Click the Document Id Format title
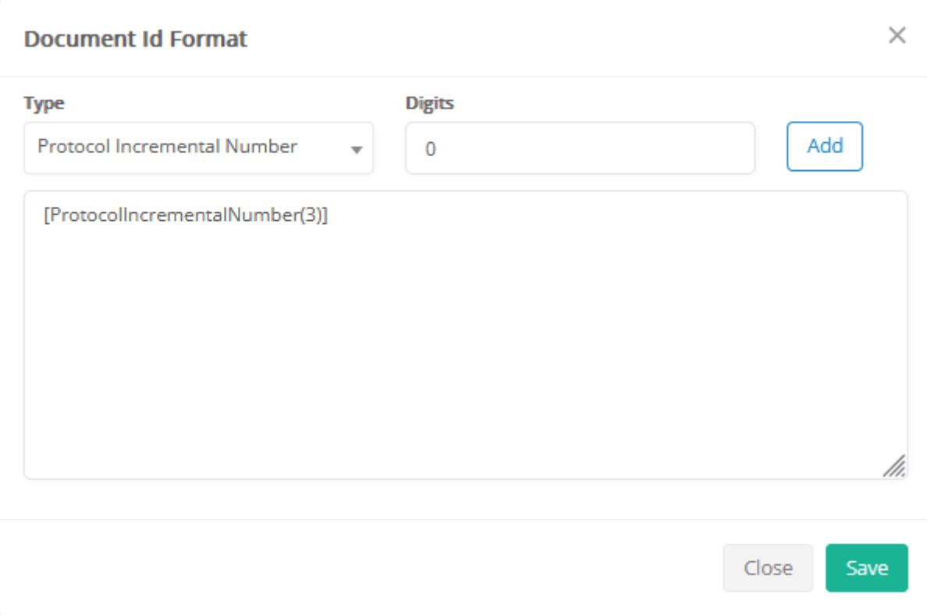The width and height of the screenshot is (927, 615). 136,38
